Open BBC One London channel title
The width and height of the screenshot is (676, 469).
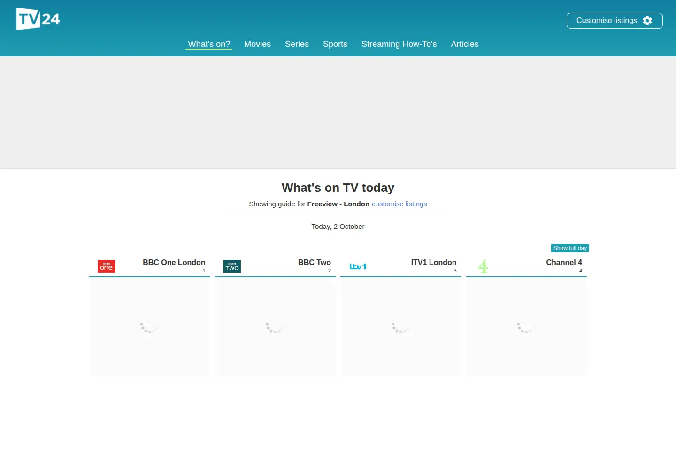click(x=174, y=262)
